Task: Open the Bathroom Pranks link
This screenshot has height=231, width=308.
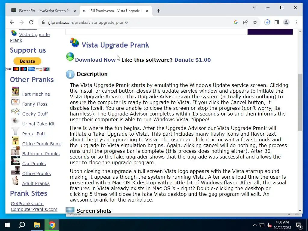Action: pyautogui.click(x=41, y=154)
